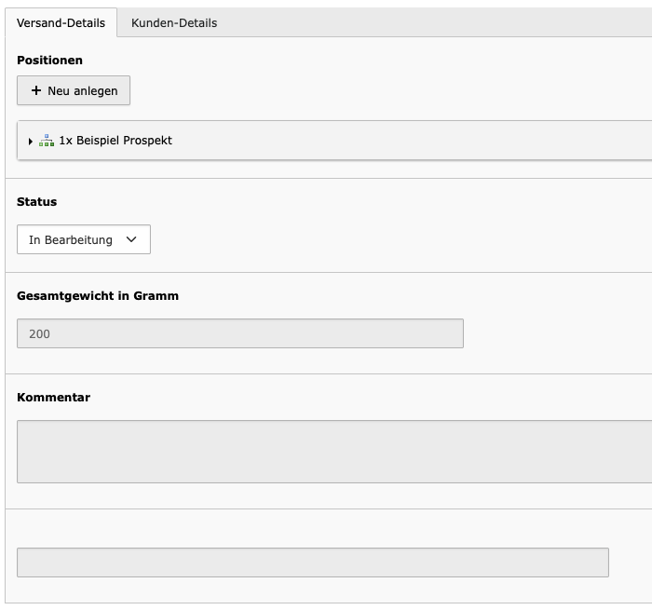Expand the Beispiel Prospekt record triangle
The height and width of the screenshot is (610, 652).
(31, 142)
